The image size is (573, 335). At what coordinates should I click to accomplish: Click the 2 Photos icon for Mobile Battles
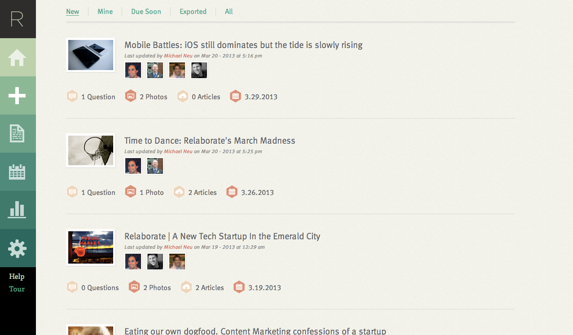pos(131,96)
